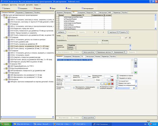
Task: Switch to T-FLEX CAPP 11 in taskbar
Action: [82, 124]
